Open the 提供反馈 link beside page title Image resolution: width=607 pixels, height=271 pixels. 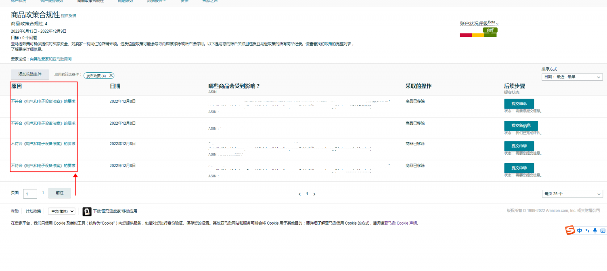(x=68, y=16)
